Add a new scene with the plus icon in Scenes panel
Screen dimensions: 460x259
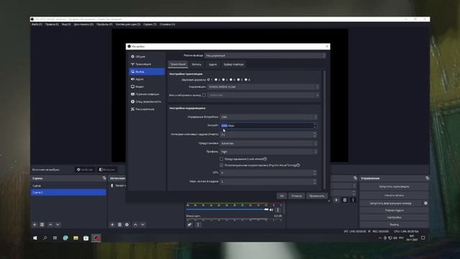point(34,224)
